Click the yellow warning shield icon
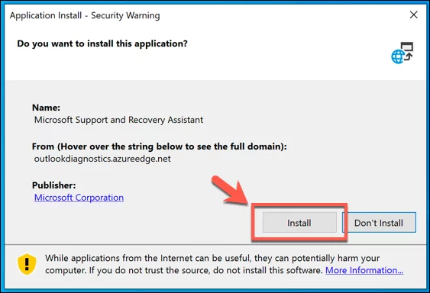The image size is (430, 293). 27,264
